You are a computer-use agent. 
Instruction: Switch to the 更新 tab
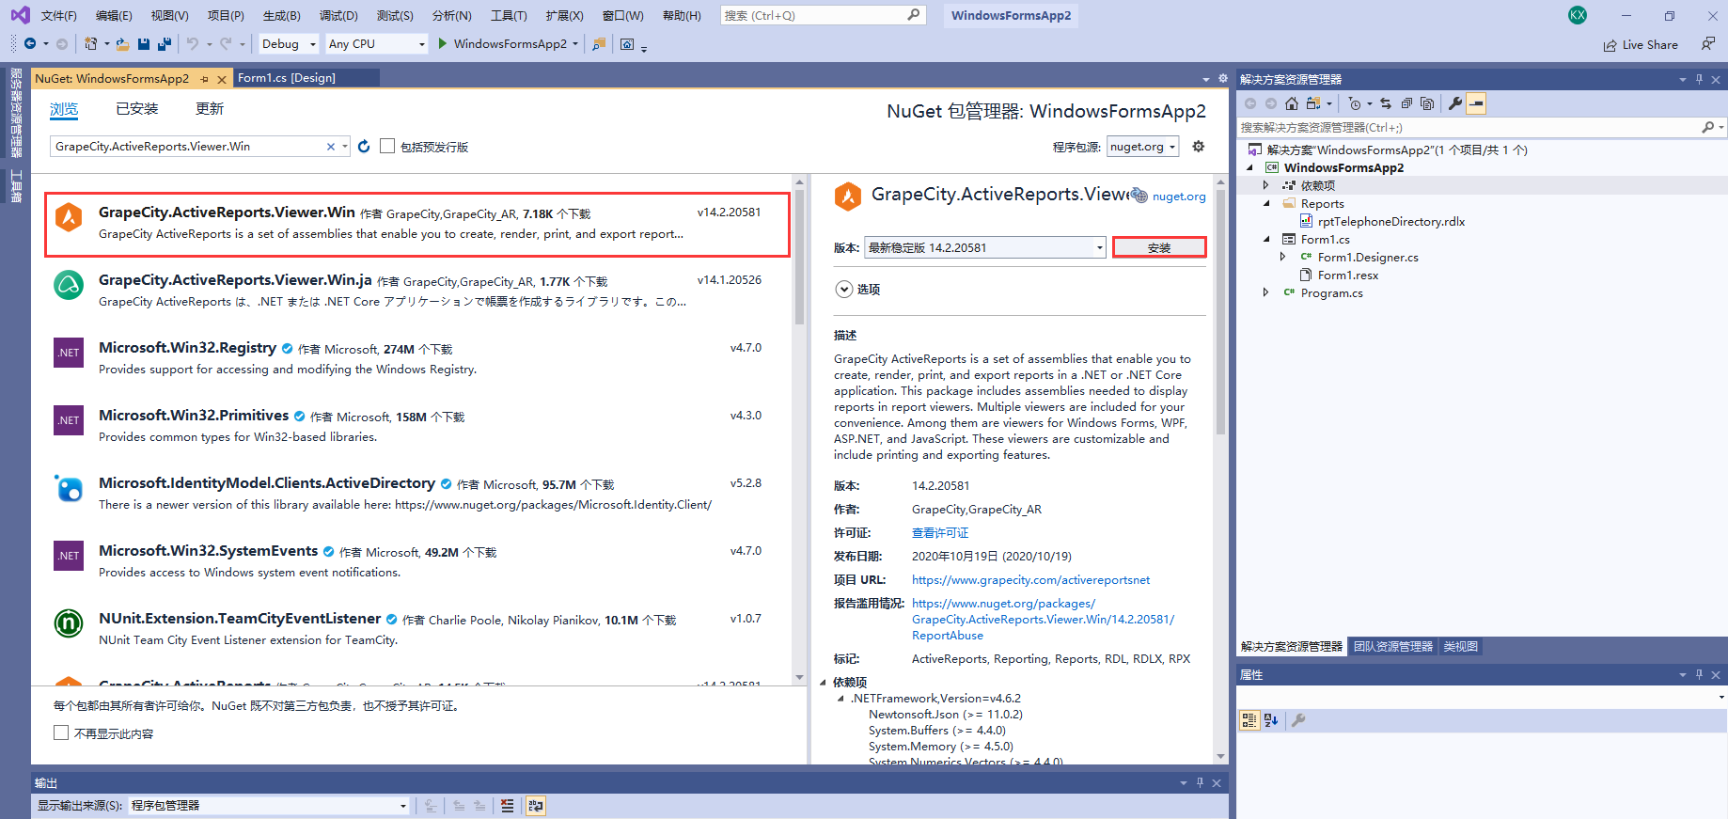click(210, 109)
